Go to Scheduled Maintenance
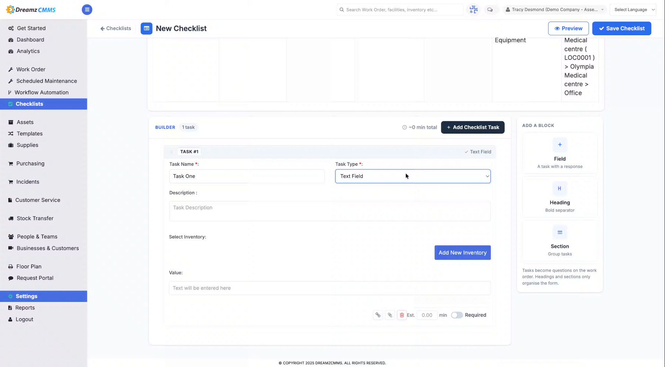This screenshot has width=665, height=367. coord(46,81)
